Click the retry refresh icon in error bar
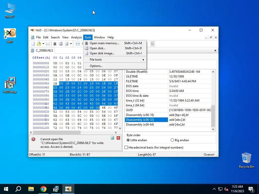The width and height of the screenshot is (259, 194). (x=113, y=138)
